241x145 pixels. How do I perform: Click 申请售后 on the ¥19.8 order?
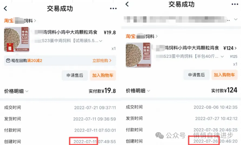(x=75, y=75)
